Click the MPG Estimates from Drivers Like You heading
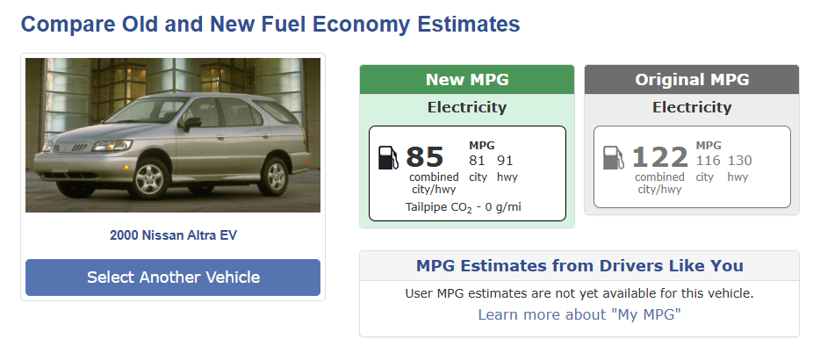 [579, 265]
